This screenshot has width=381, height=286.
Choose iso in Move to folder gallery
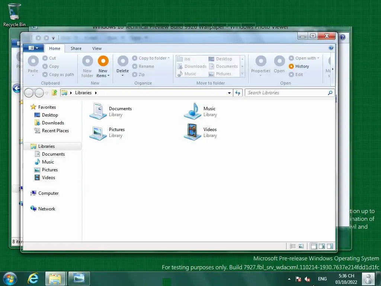[184, 59]
